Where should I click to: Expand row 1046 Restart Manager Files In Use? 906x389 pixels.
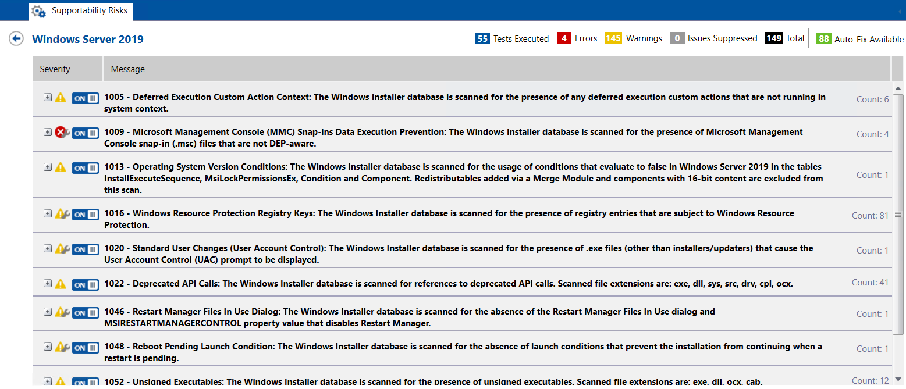click(x=48, y=312)
